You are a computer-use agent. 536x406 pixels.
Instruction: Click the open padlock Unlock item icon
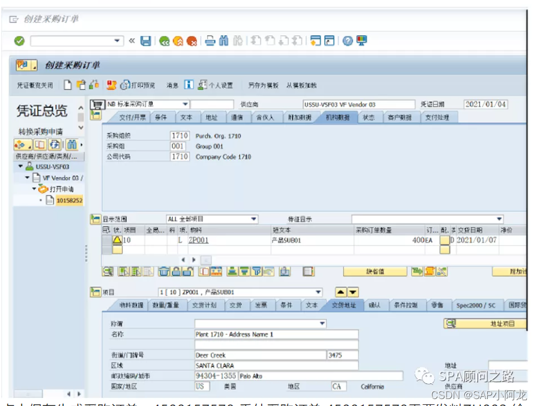pyautogui.click(x=188, y=272)
